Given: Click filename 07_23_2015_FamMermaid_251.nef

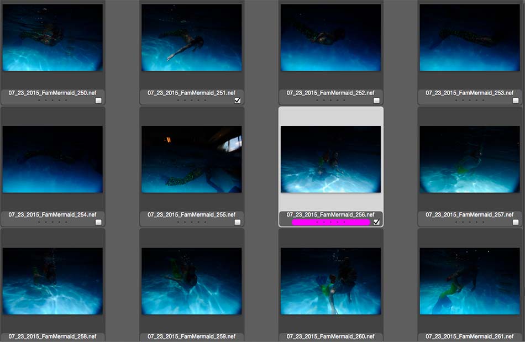Looking at the screenshot, I should coord(192,93).
